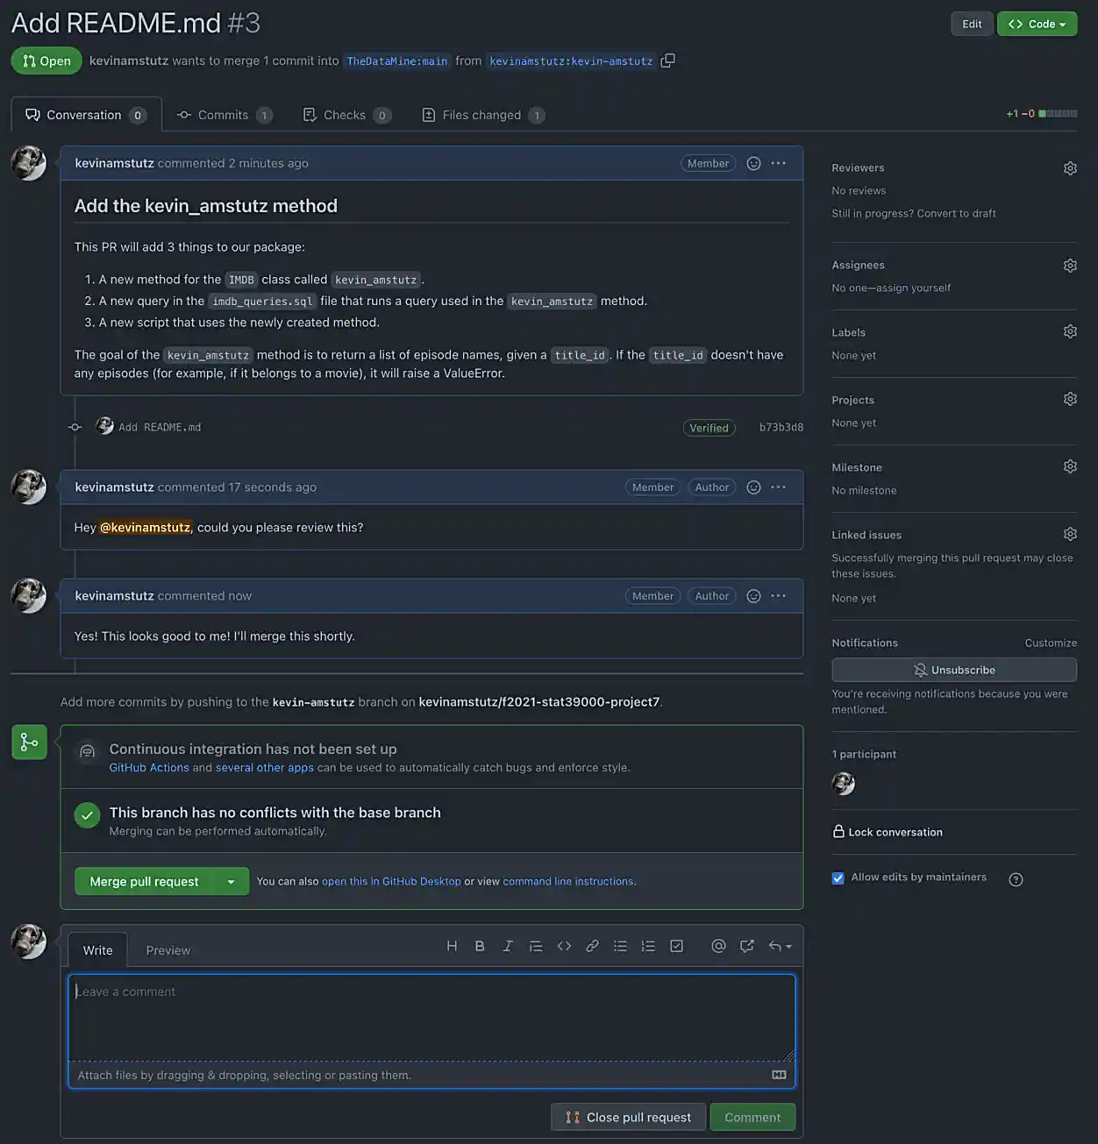
Task: Insert a link via toolbar icon
Action: click(x=592, y=946)
